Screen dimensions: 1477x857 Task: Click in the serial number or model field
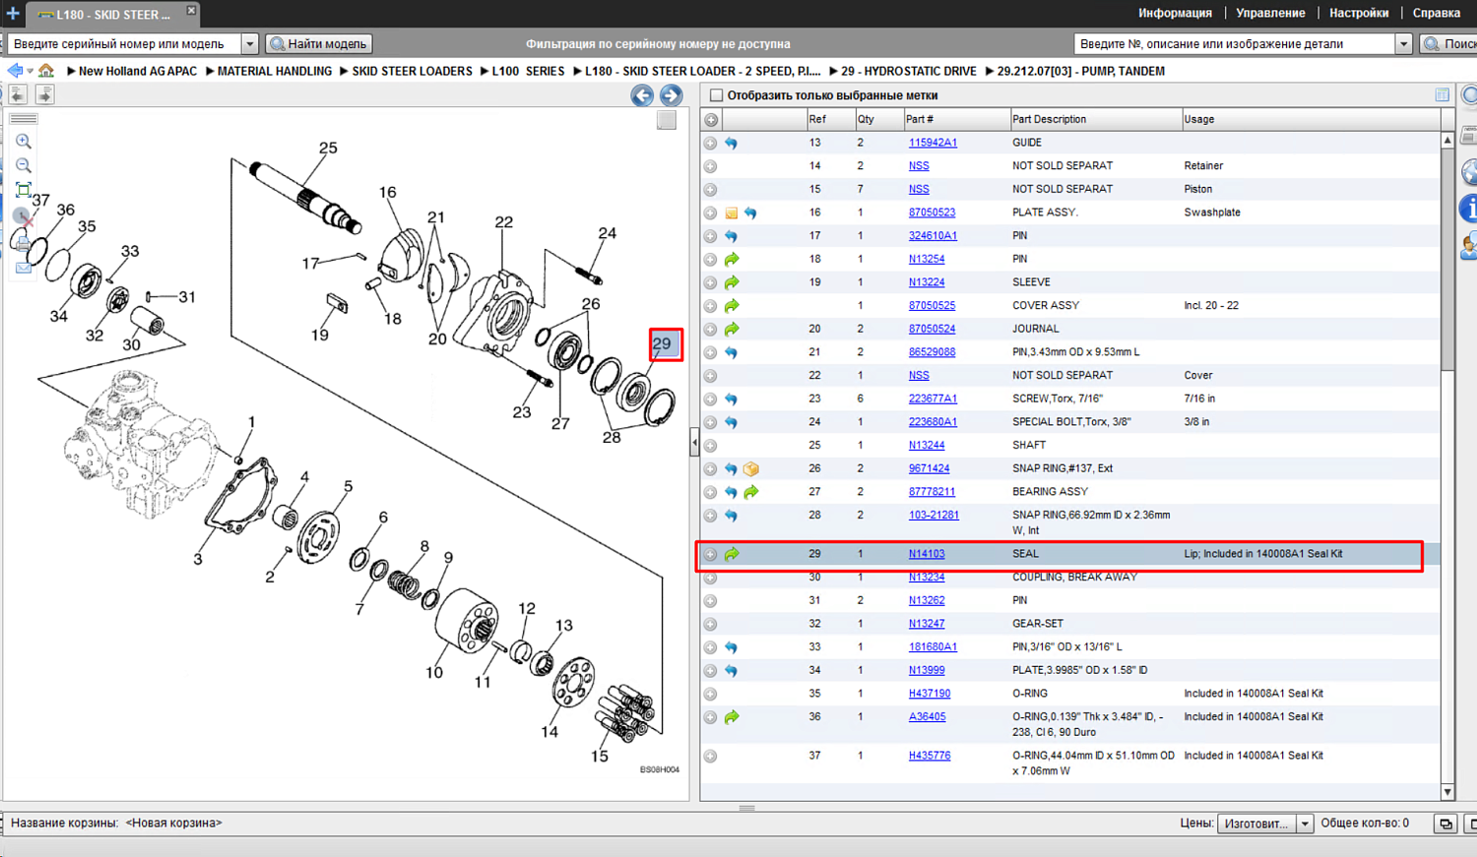point(124,44)
